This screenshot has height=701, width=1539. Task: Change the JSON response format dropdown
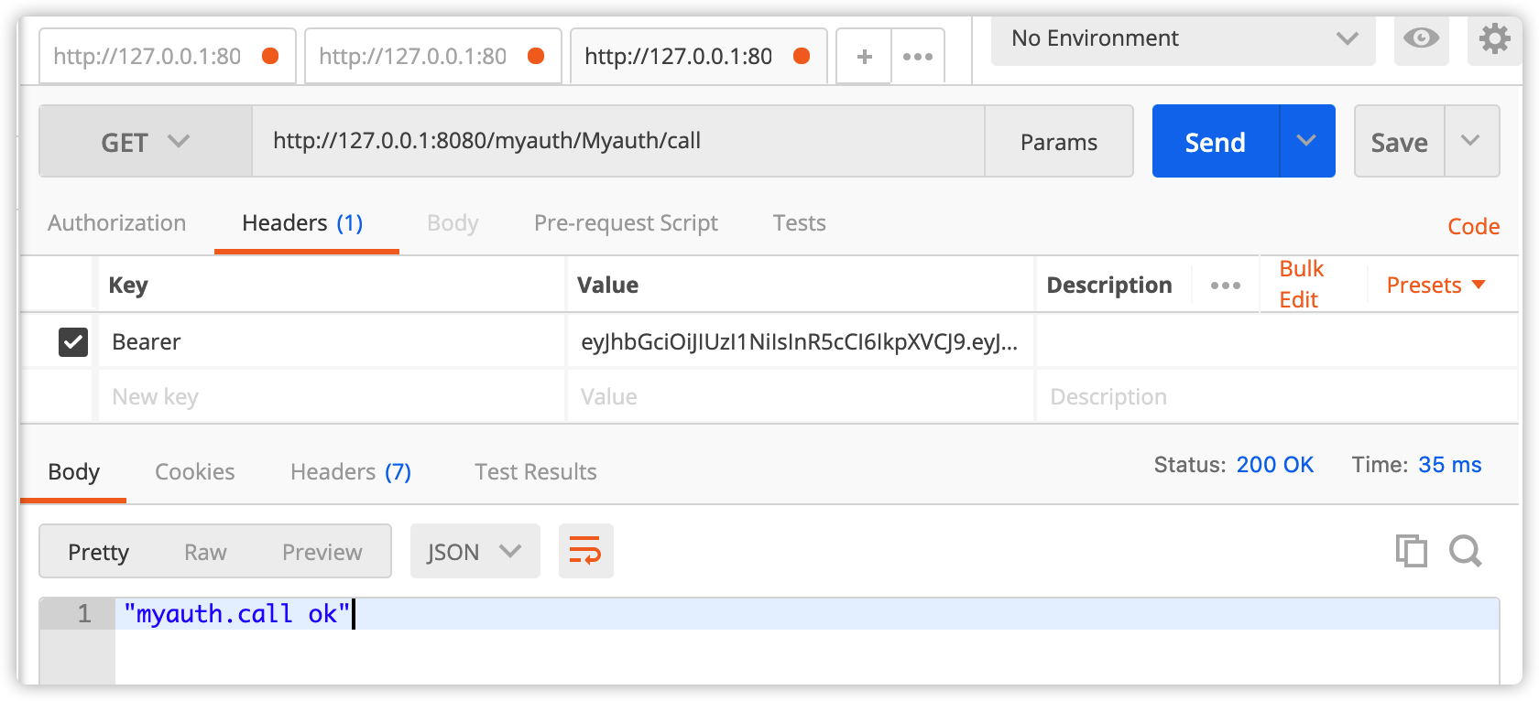click(475, 551)
